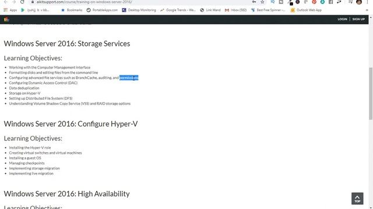The image size is (373, 209).
Task: Open the Facebook extension icon
Action: [330, 2]
